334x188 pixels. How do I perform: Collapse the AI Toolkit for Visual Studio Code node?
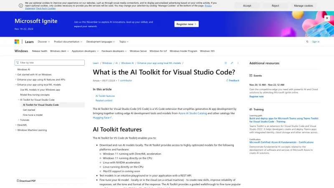[19, 100]
